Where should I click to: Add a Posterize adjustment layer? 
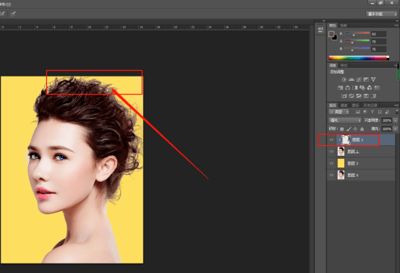click(352, 96)
